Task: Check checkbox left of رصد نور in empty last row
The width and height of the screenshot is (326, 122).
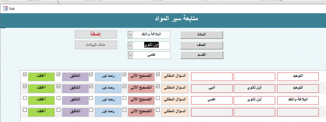Action: pos(91,110)
